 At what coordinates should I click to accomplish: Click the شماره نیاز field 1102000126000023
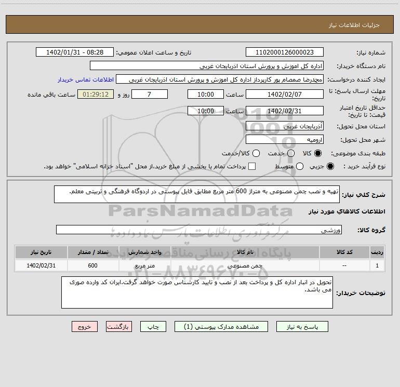[x=285, y=52]
